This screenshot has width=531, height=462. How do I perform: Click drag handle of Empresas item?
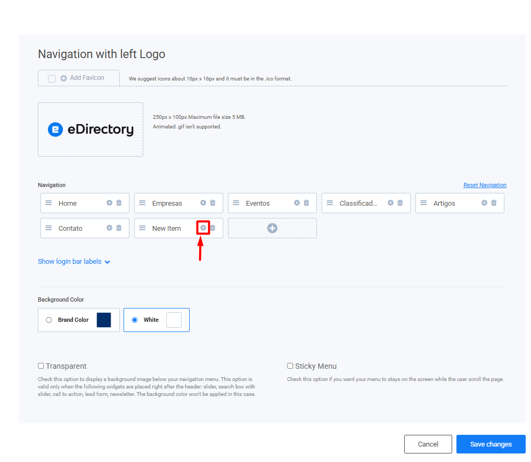[143, 203]
